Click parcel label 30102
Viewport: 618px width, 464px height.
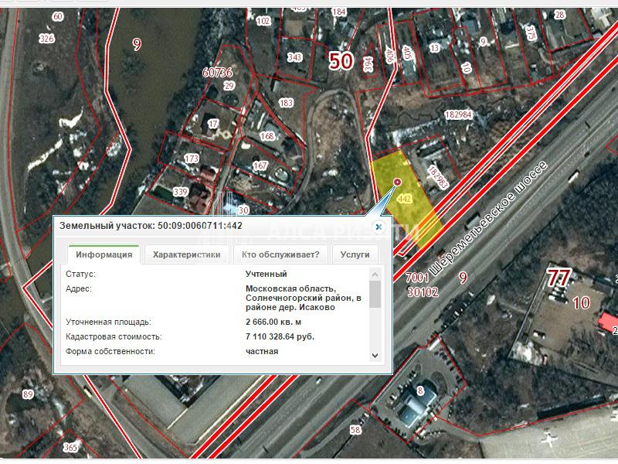point(423,292)
